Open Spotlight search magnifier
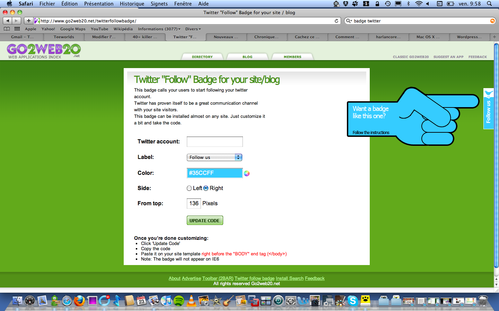Image resolution: width=499 pixels, height=311 pixels. coord(489,4)
